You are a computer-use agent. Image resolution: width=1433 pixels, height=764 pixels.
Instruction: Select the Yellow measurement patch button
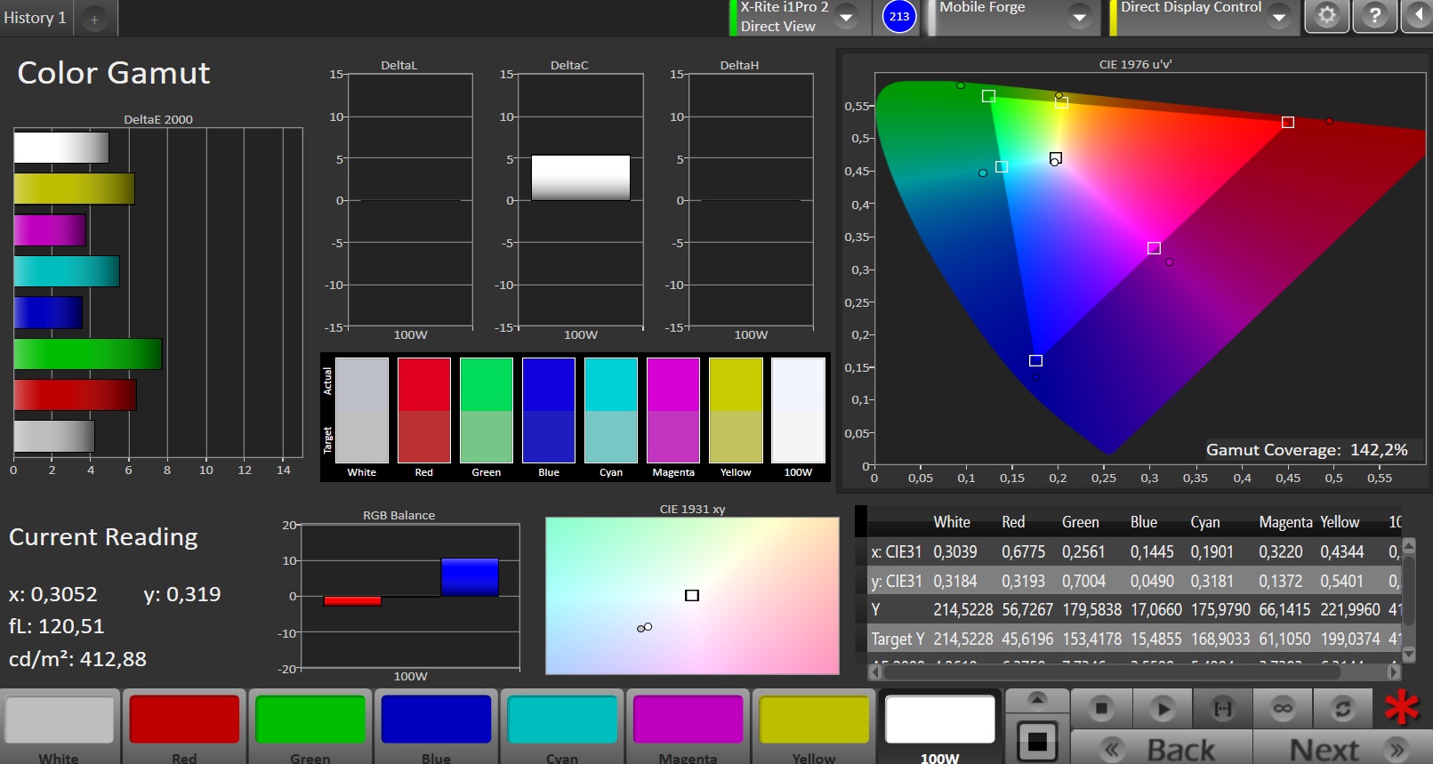814,727
